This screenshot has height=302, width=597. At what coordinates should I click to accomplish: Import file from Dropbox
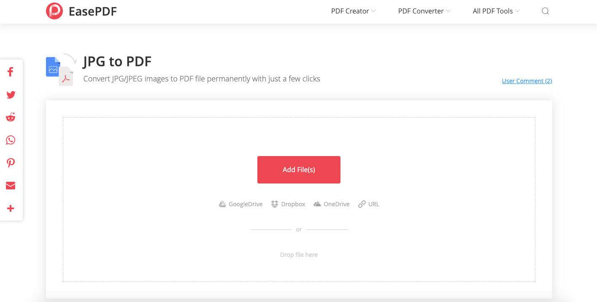pyautogui.click(x=288, y=204)
